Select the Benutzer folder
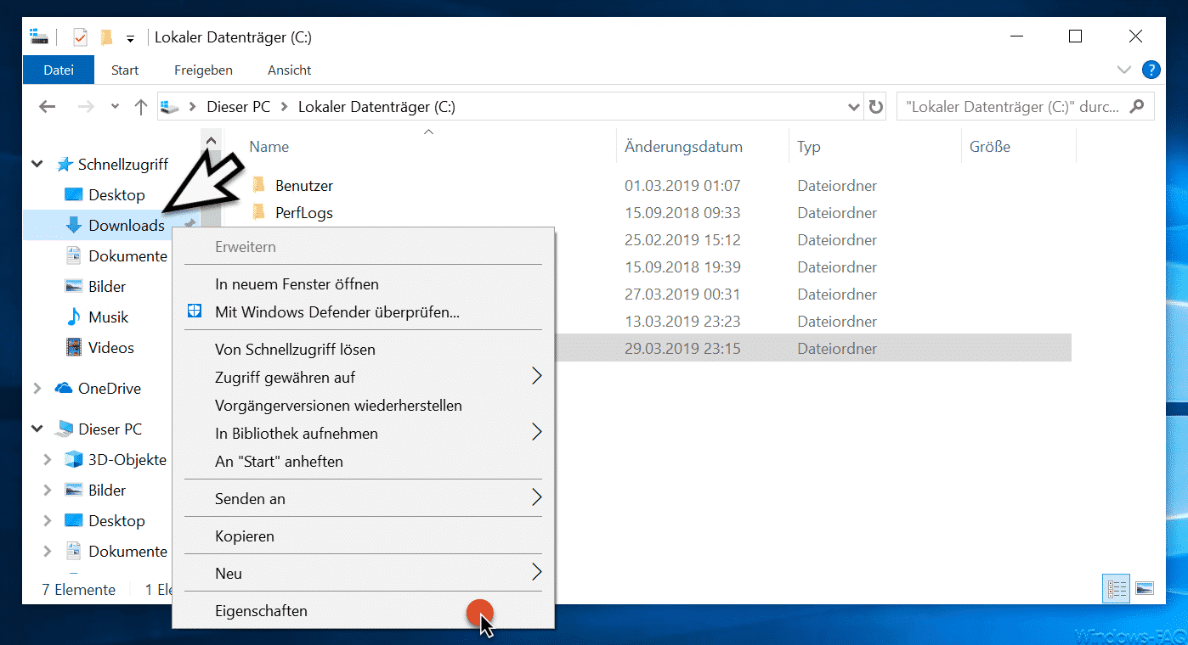 tap(304, 185)
